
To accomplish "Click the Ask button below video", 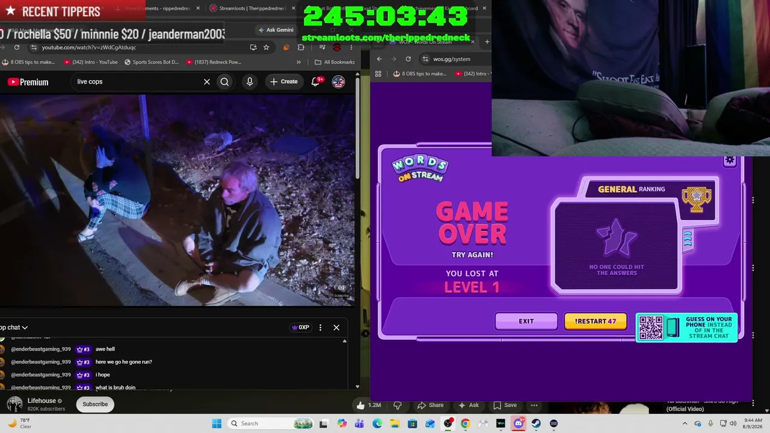I will click(468, 405).
